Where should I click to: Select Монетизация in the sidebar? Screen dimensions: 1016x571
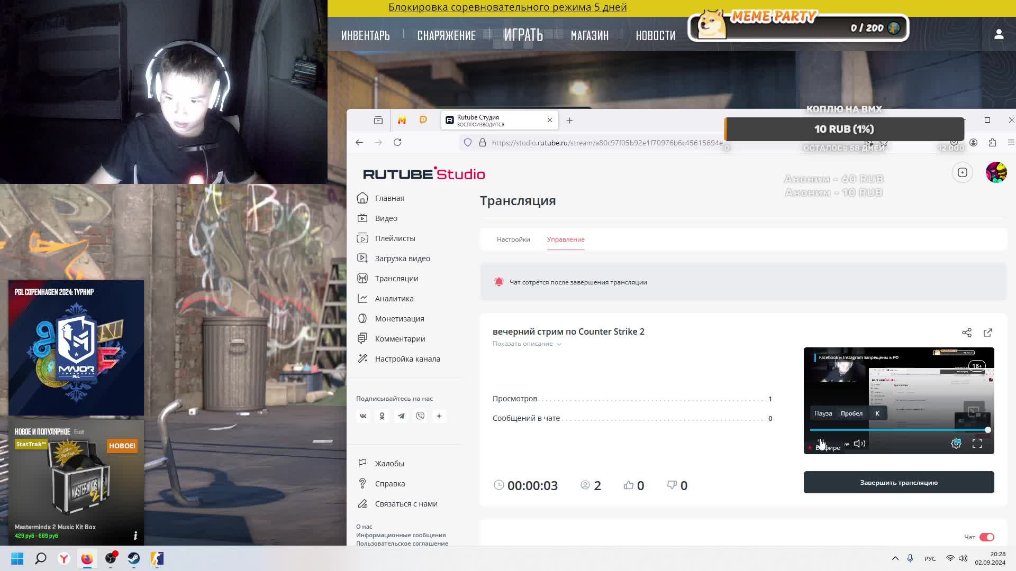coord(399,318)
